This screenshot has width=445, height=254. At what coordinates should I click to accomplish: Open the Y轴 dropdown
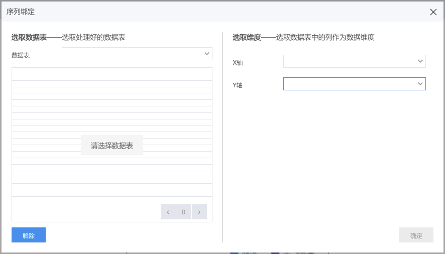(x=355, y=84)
